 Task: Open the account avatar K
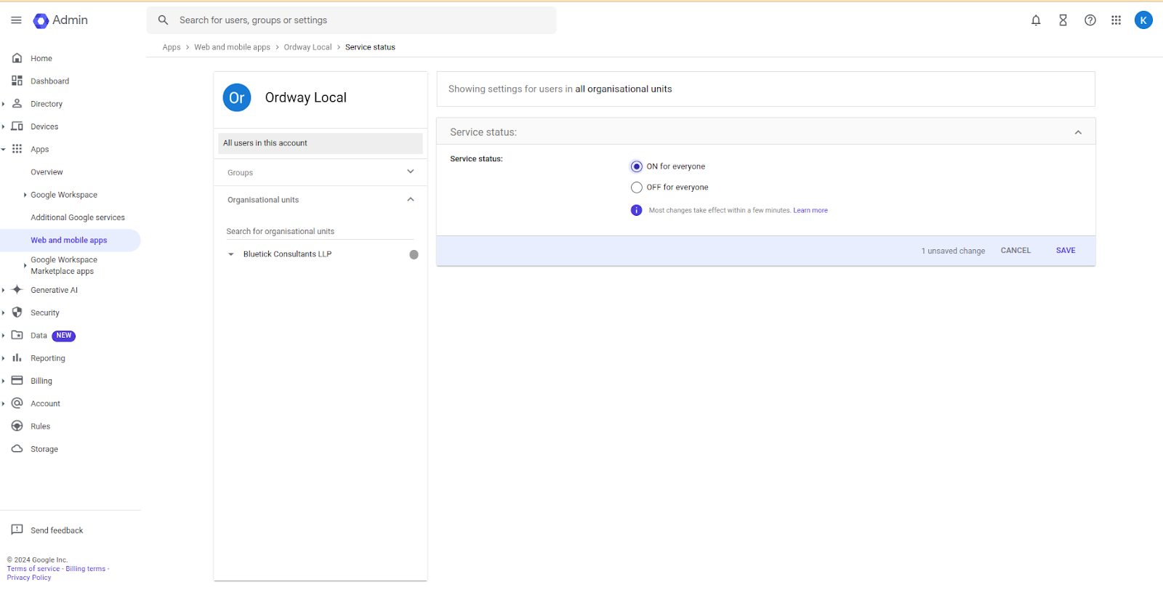pos(1143,20)
